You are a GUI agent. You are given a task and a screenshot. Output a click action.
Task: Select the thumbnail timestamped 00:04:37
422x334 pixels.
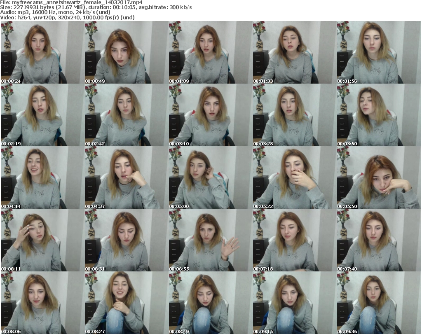pos(127,178)
